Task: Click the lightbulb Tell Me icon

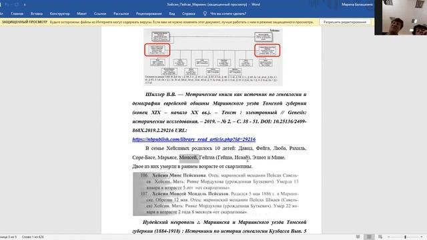Action: [x=205, y=13]
